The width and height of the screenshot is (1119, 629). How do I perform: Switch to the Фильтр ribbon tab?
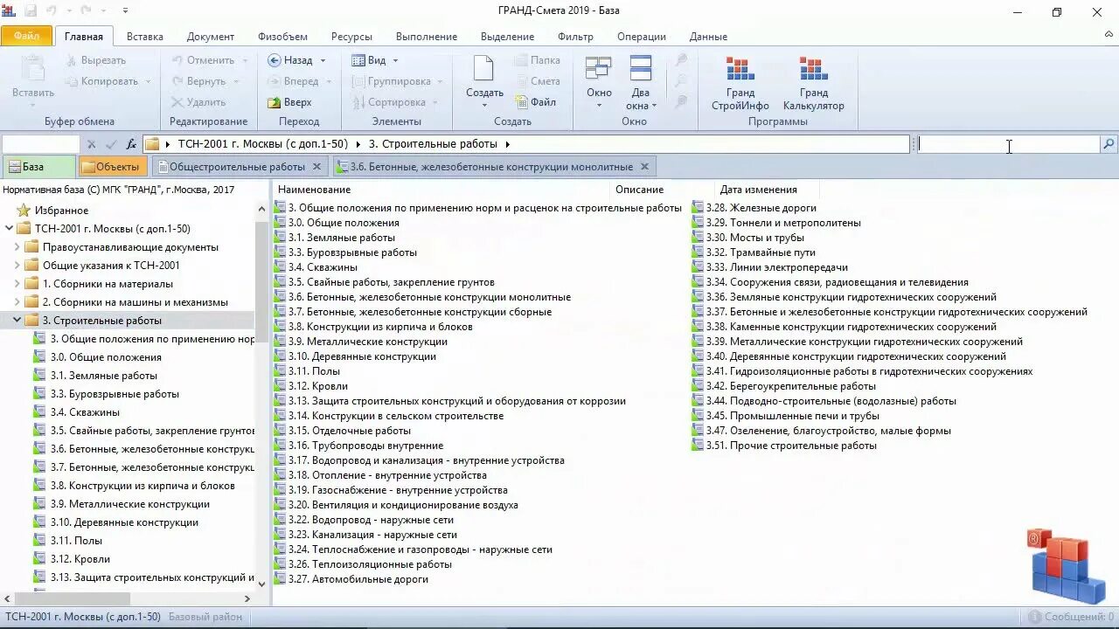tap(575, 37)
